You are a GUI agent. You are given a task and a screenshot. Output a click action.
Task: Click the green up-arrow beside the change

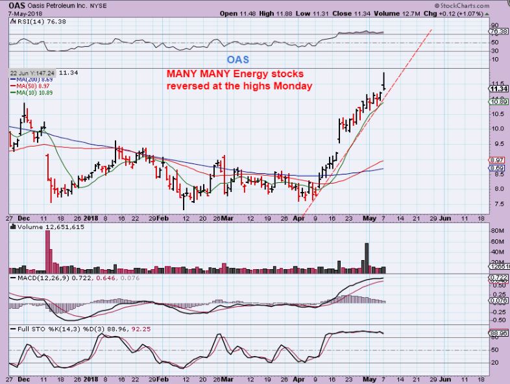(x=487, y=14)
